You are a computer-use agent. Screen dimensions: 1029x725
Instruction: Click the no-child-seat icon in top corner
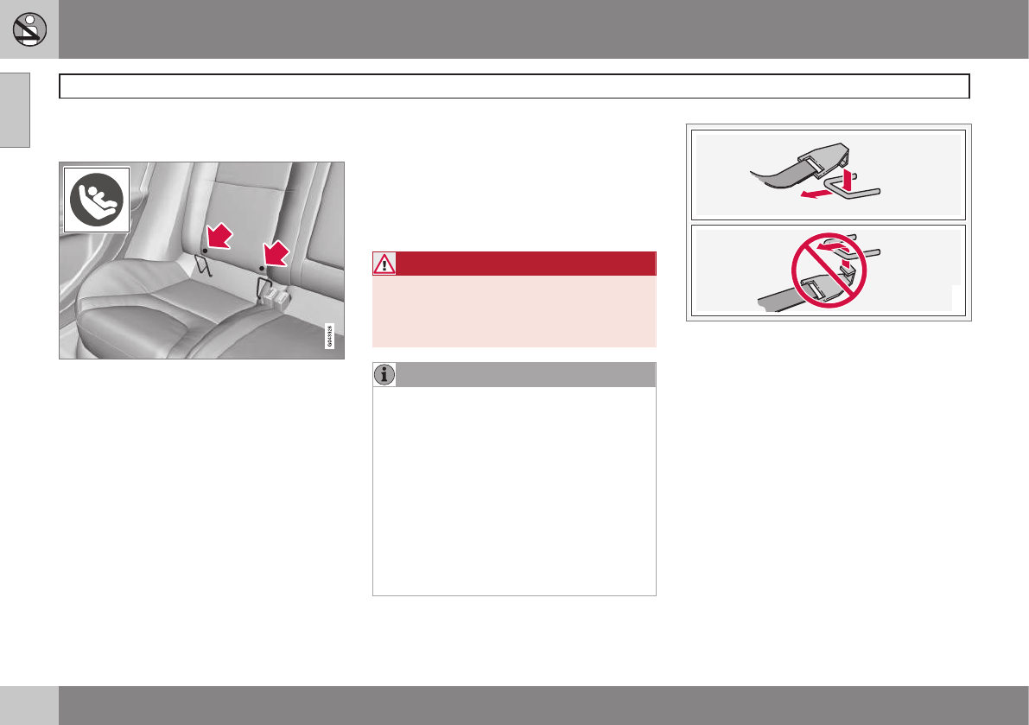click(x=29, y=29)
